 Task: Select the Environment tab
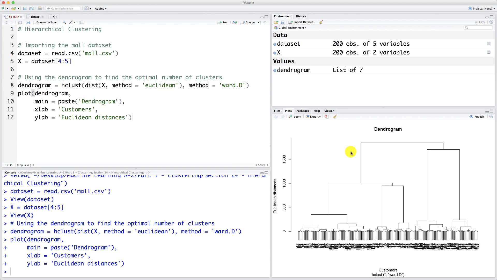pyautogui.click(x=283, y=16)
